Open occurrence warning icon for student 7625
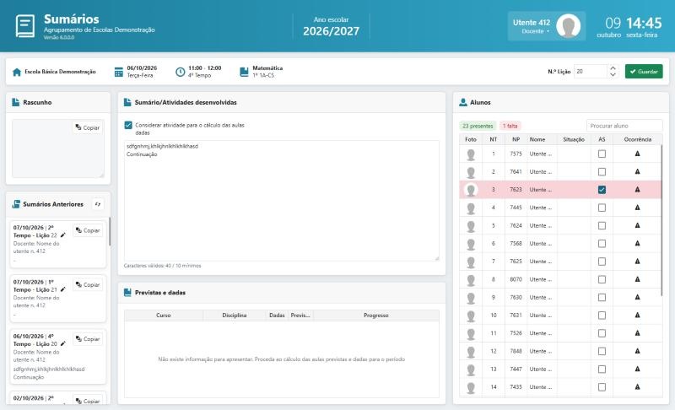This screenshot has width=675, height=410. (638, 262)
